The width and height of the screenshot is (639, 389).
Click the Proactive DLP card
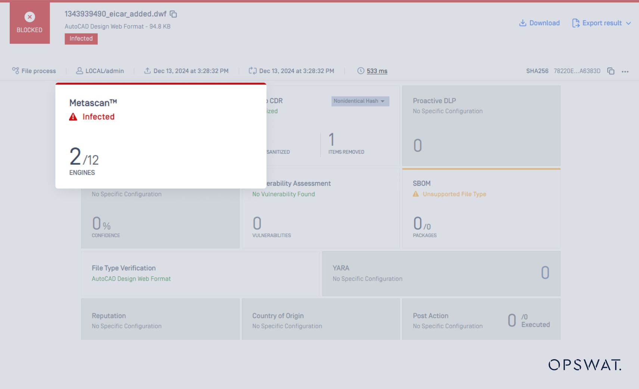click(x=481, y=125)
